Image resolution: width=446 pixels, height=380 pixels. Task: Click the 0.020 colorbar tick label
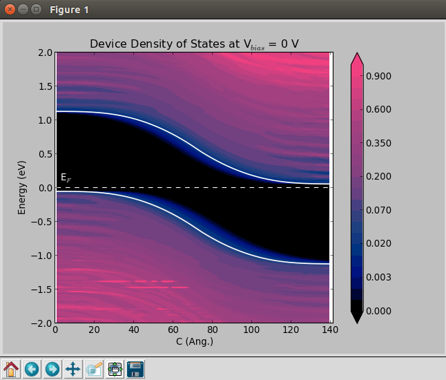tap(378, 244)
